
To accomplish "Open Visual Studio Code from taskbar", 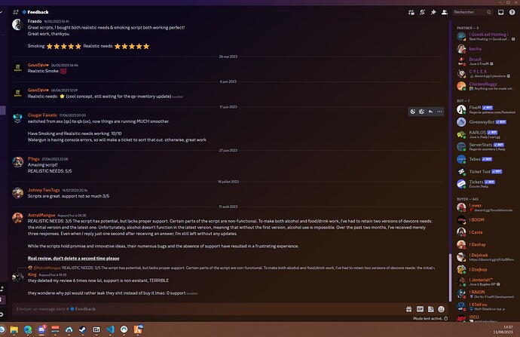I will pyautogui.click(x=110, y=329).
